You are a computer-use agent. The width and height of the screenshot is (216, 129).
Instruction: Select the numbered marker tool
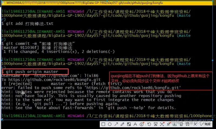[x=142, y=124]
